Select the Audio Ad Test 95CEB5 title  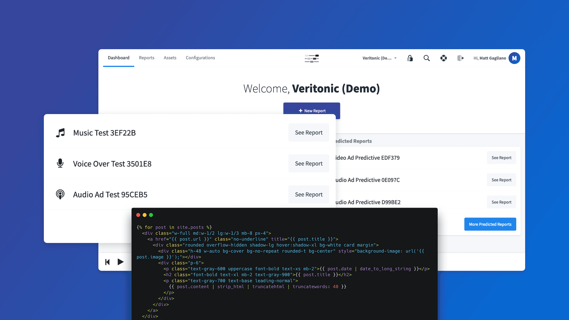pos(110,195)
